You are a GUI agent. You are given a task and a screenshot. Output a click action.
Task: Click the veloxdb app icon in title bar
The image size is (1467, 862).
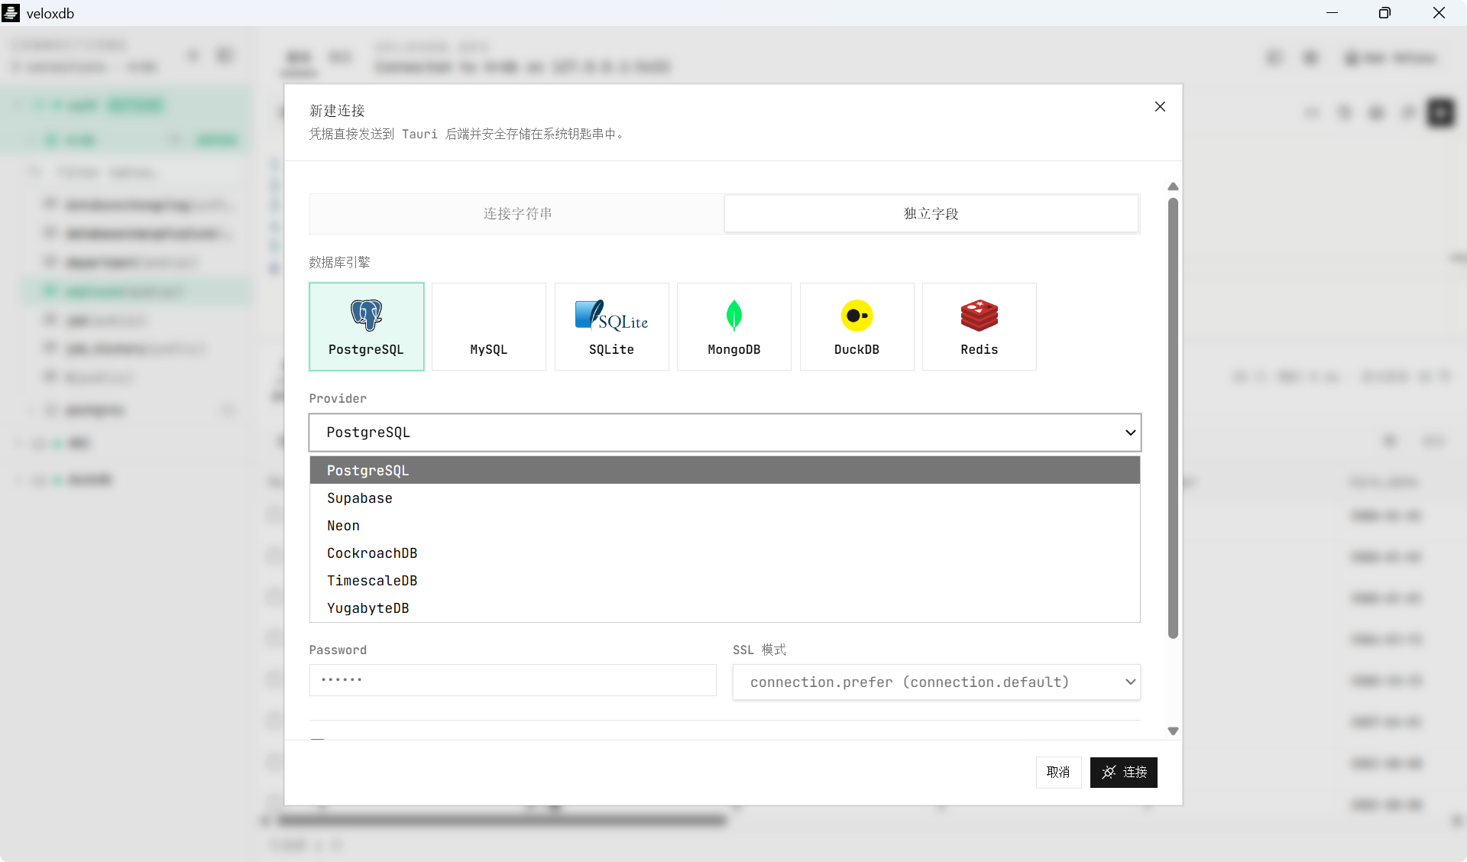pos(11,13)
